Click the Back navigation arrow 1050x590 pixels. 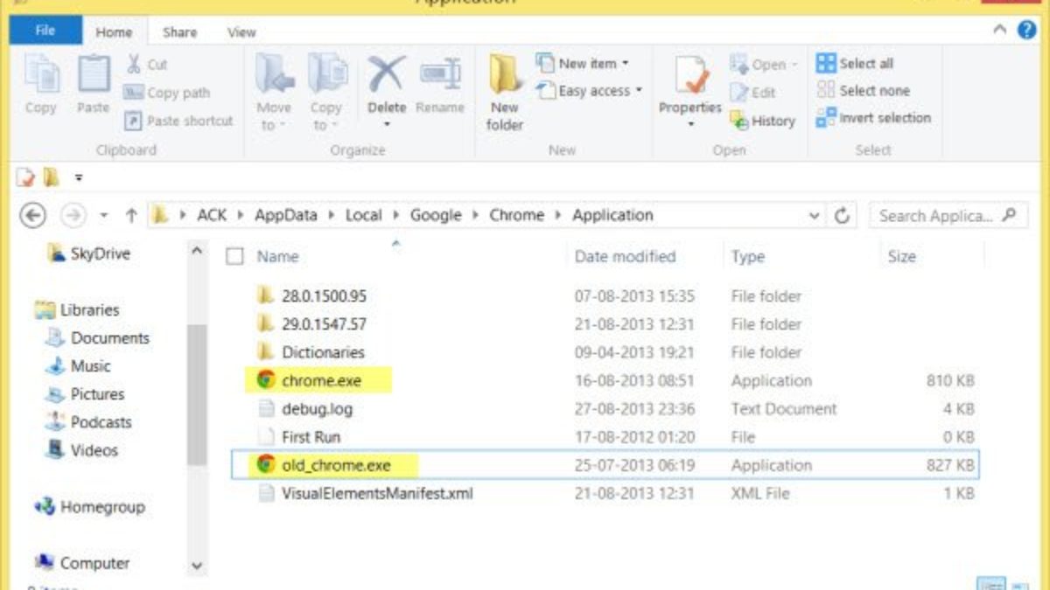pos(32,215)
